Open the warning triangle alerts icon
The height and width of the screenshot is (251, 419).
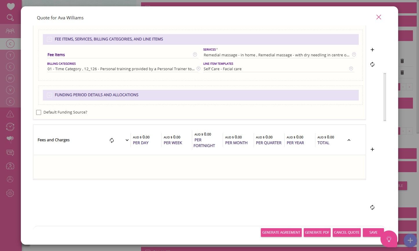(x=10, y=114)
